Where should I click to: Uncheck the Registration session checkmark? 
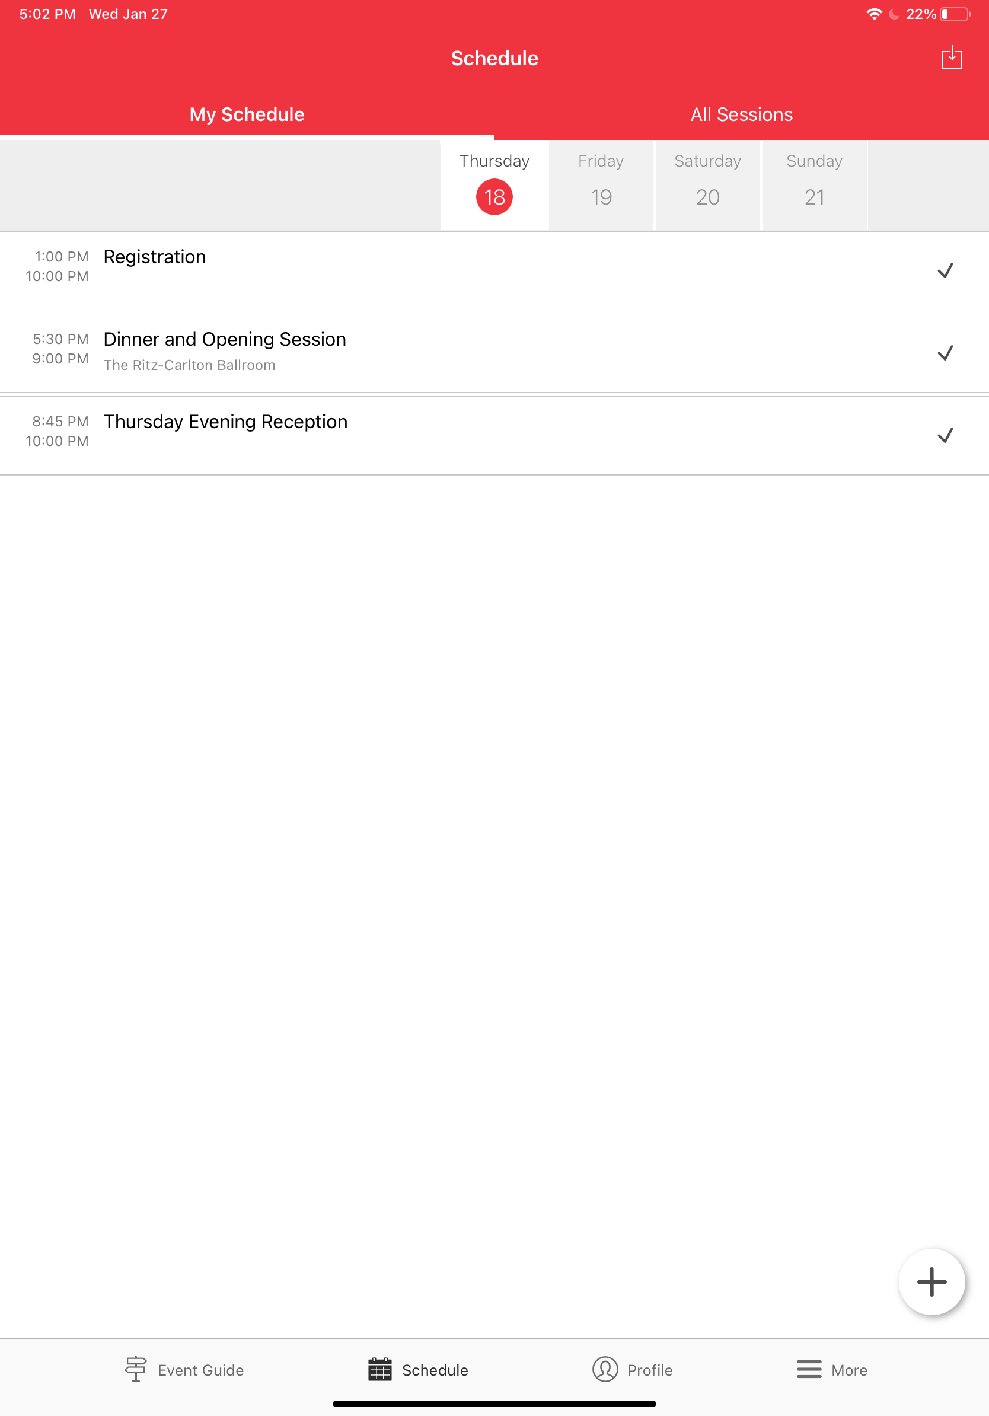945,271
